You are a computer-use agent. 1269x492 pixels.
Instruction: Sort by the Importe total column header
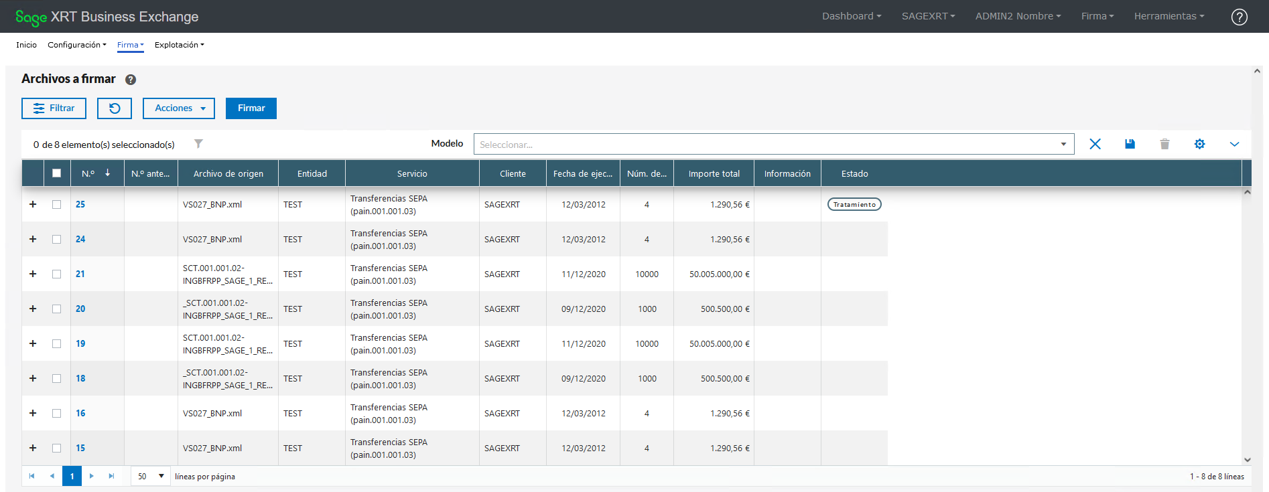(x=714, y=173)
